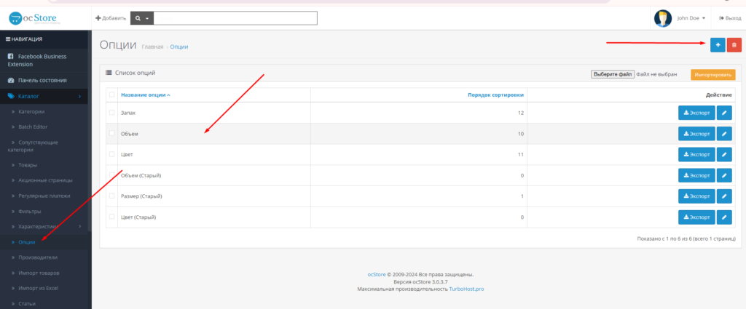Edit the Цвет option with the pencil icon
The height and width of the screenshot is (309, 746).
(x=723, y=155)
